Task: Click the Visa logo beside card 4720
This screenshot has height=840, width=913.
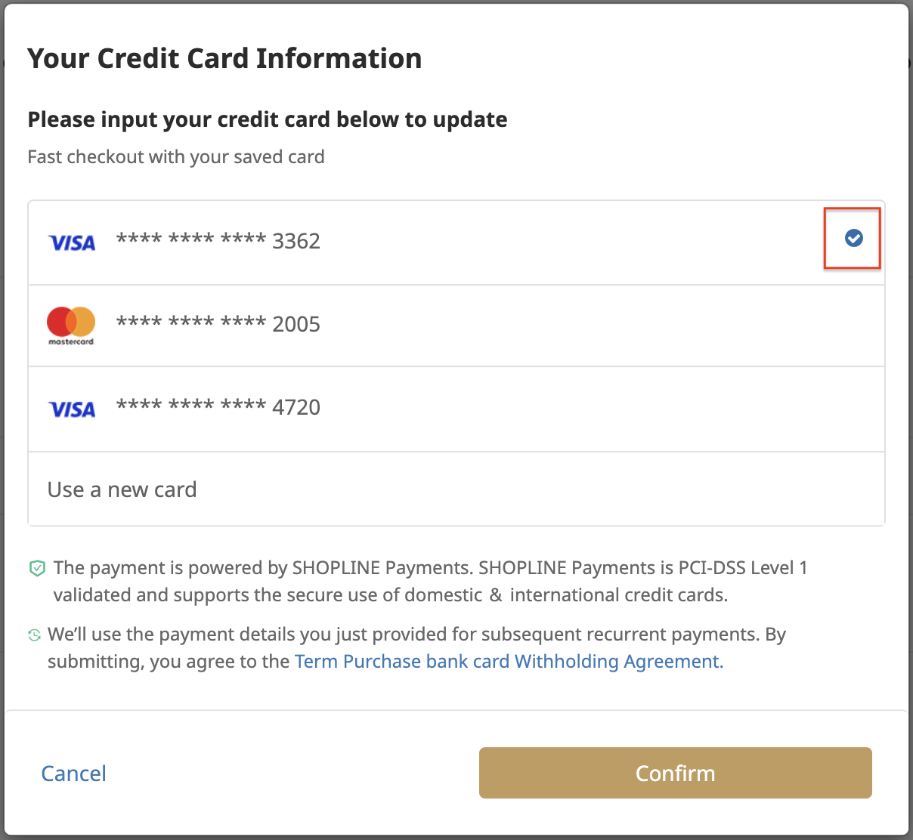Action: coord(72,409)
